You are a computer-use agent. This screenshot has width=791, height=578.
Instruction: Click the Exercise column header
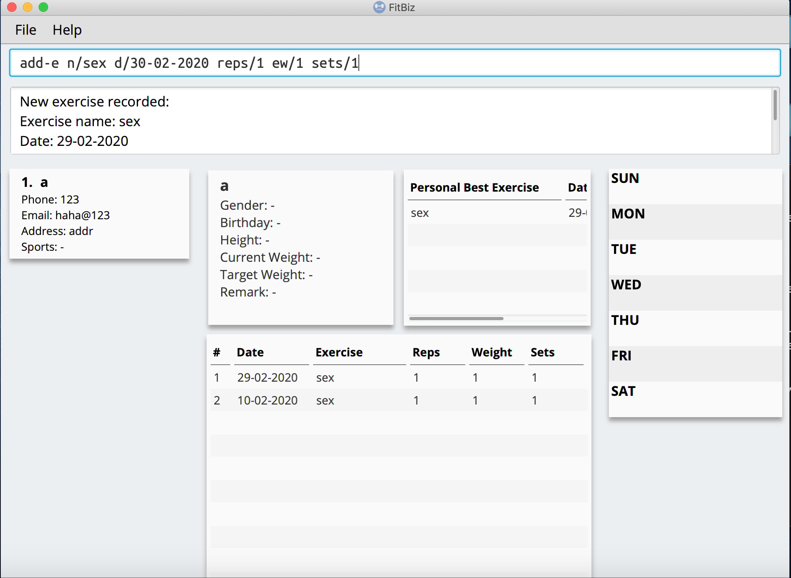tap(339, 352)
